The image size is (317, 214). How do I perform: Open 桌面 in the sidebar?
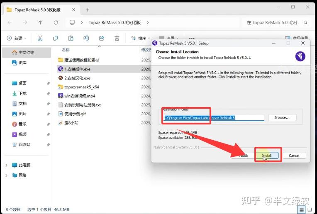click(22, 83)
